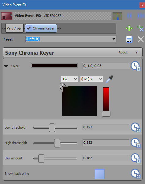Screen dimensions: 145x184
Task: Enable the Show mask only checkbox
Action: [x=100, y=174]
